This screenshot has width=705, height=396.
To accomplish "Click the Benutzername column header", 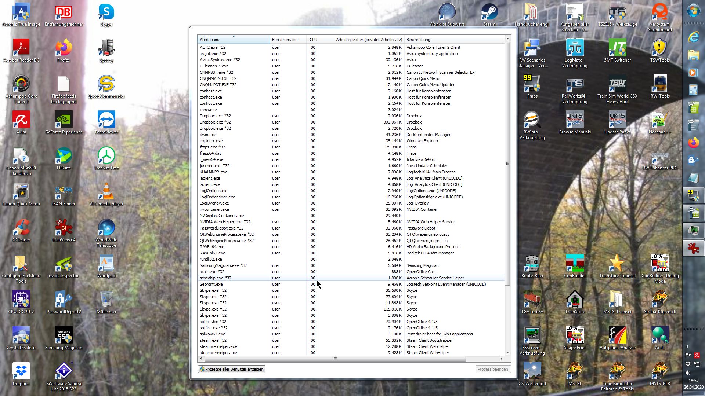I will pos(285,40).
